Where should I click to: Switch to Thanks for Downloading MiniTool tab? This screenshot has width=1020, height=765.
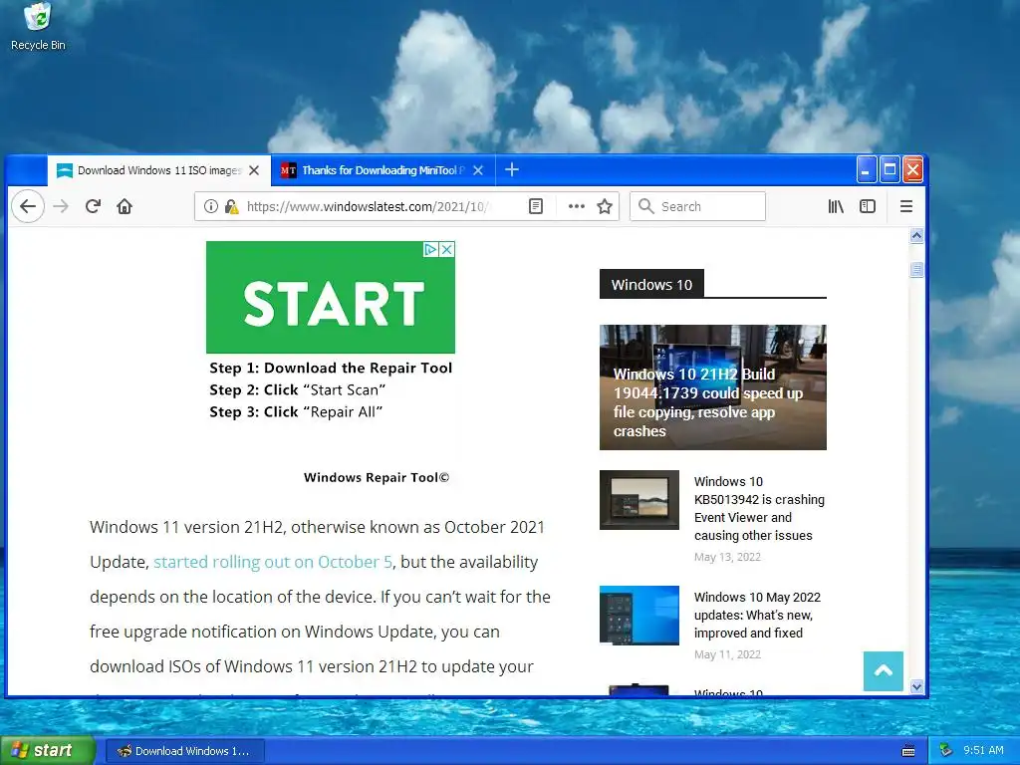(x=383, y=170)
